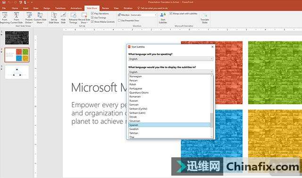Click the language list scrollbar thumb
The height and width of the screenshot is (178, 302).
point(212,120)
